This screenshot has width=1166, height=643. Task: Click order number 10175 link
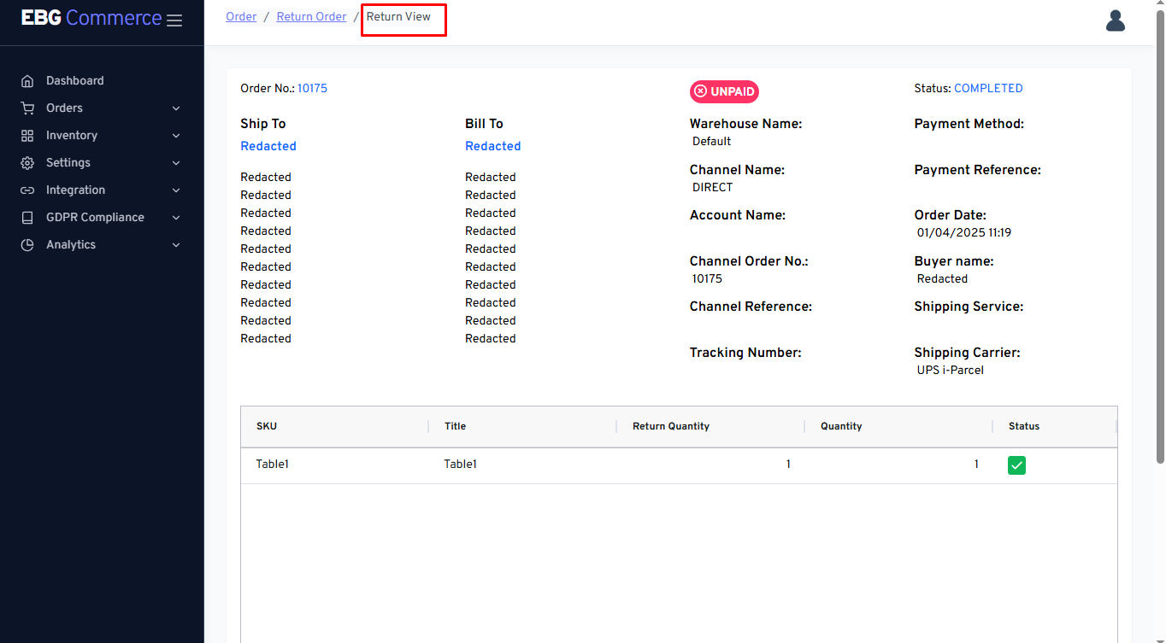pos(312,89)
